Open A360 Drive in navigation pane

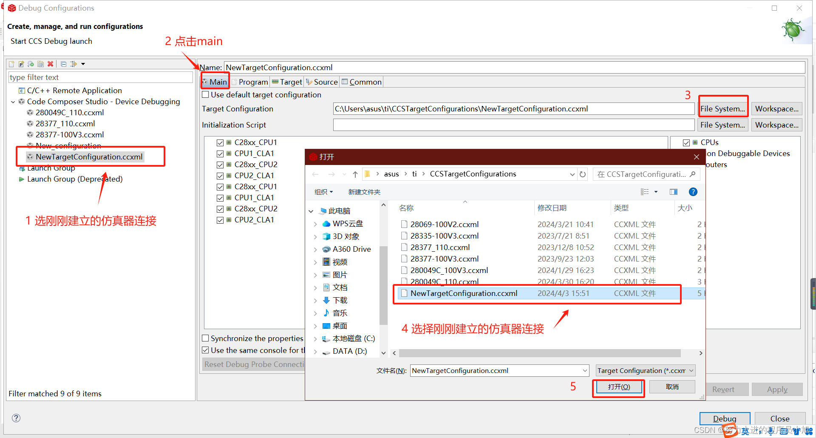351,249
